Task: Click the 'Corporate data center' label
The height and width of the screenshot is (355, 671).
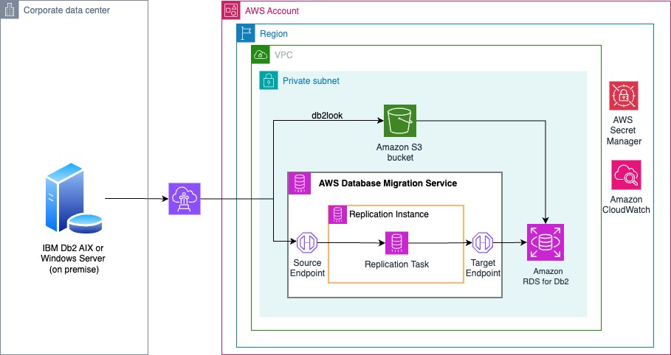Action: (66, 10)
